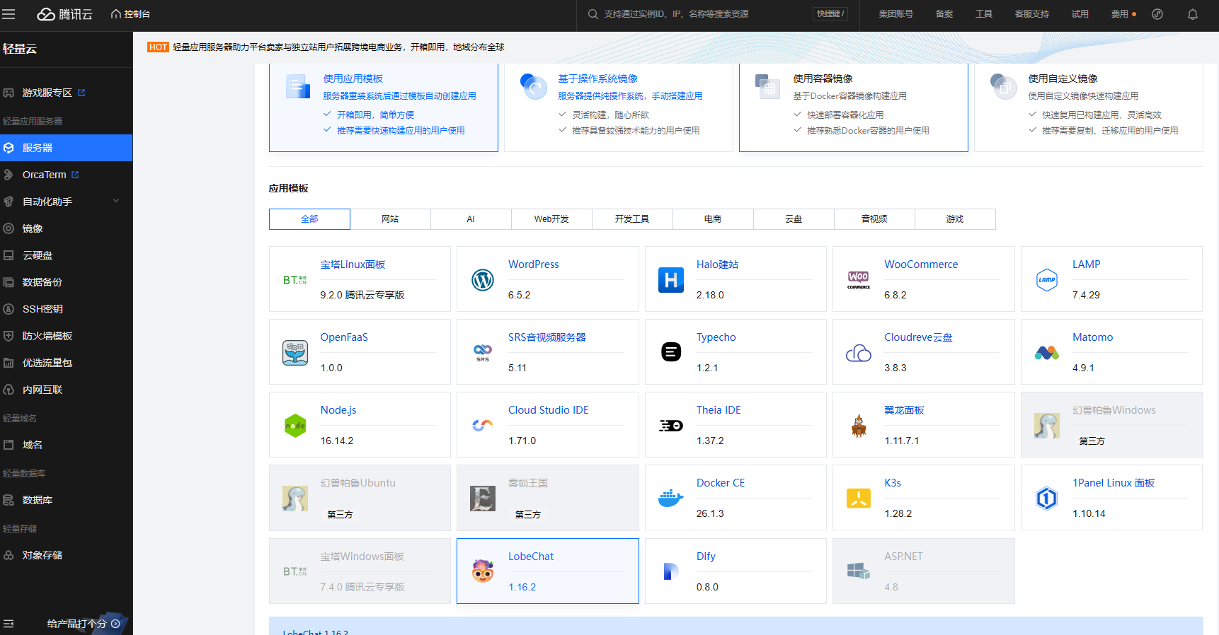Open SSH密钥 in the sidebar
This screenshot has height=635, width=1219.
[x=67, y=309]
